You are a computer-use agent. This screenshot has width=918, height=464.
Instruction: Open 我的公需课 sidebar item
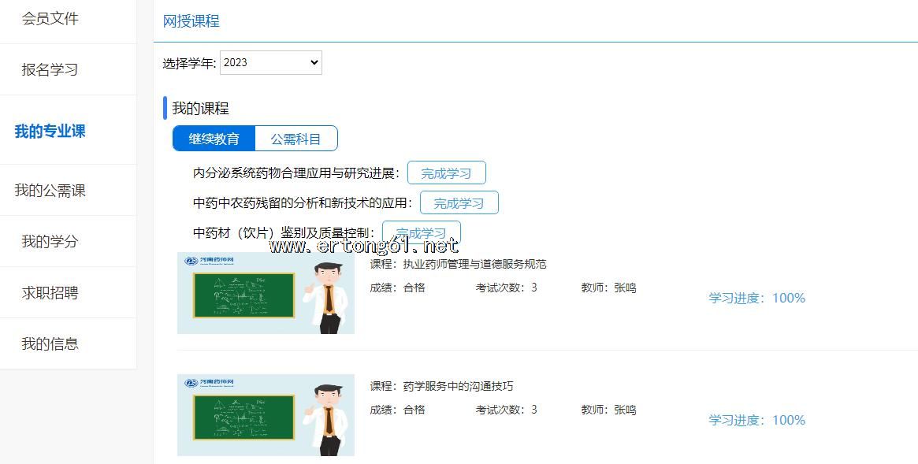point(50,191)
